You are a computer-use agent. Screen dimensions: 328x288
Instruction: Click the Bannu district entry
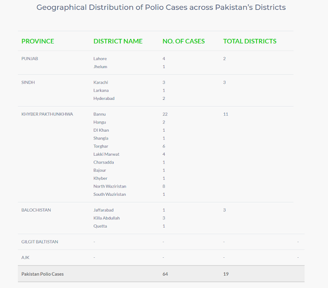pyautogui.click(x=99, y=114)
